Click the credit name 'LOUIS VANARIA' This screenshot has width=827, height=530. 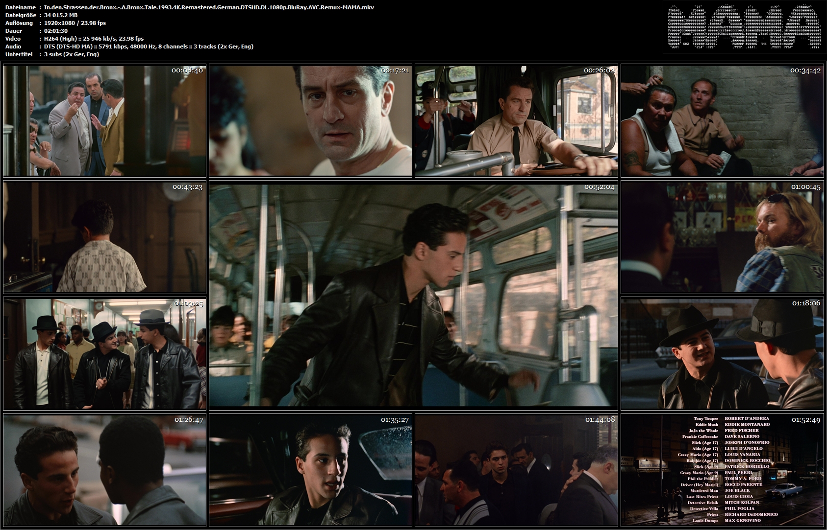click(742, 455)
